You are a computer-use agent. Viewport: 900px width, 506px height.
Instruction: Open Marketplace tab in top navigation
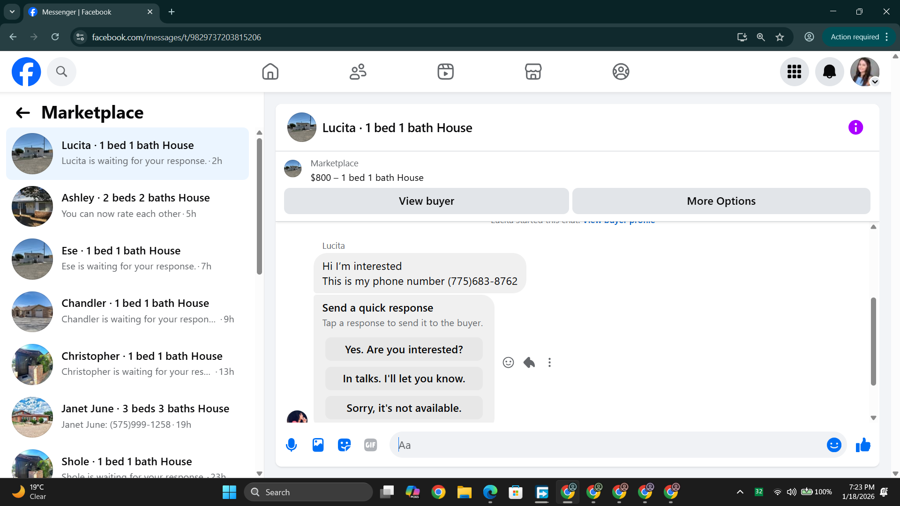(x=533, y=72)
